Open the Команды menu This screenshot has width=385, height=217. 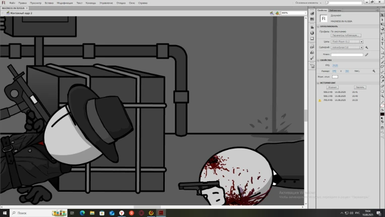91,3
